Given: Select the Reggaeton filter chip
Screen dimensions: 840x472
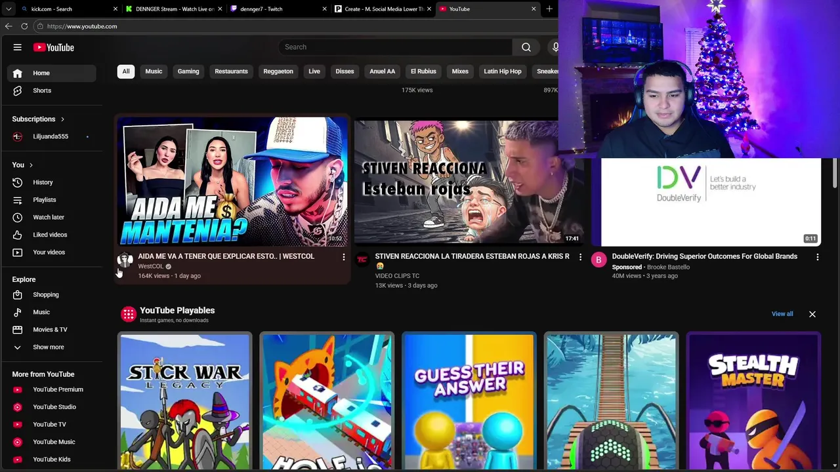Looking at the screenshot, I should pyautogui.click(x=278, y=71).
